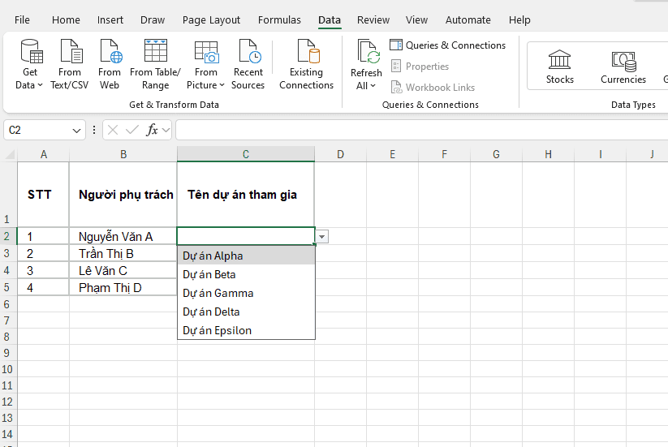Import data From Picture
The image size is (668, 447).
pyautogui.click(x=206, y=65)
